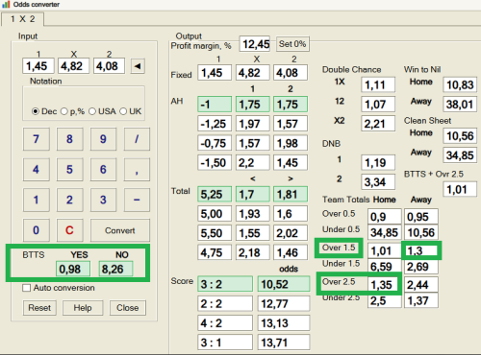This screenshot has width=481, height=355.
Task: Click Double Chance 1X value 1,11
Action: click(378, 84)
